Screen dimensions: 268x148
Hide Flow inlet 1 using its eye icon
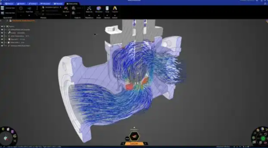coord(2,39)
